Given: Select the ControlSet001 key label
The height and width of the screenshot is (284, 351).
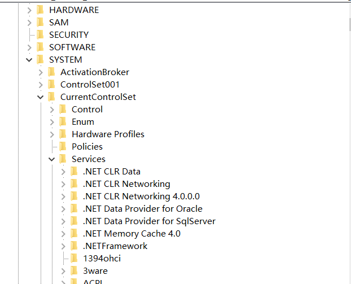Looking at the screenshot, I should tap(90, 85).
